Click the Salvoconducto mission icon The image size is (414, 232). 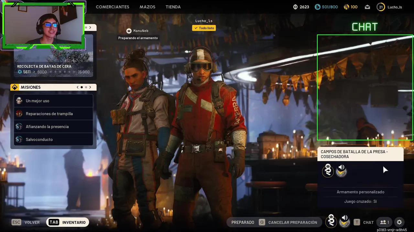point(19,140)
